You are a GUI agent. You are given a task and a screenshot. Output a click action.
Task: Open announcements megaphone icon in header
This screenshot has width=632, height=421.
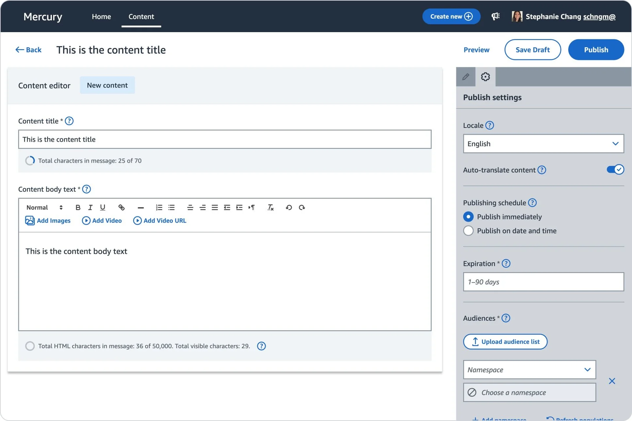[x=495, y=16]
